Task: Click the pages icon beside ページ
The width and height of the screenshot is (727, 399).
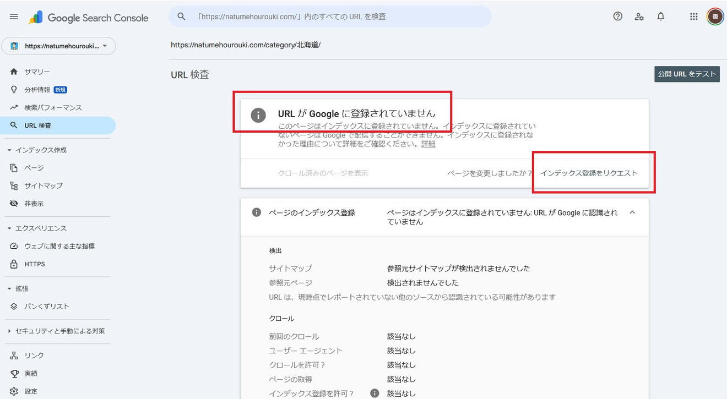Action: tap(14, 168)
